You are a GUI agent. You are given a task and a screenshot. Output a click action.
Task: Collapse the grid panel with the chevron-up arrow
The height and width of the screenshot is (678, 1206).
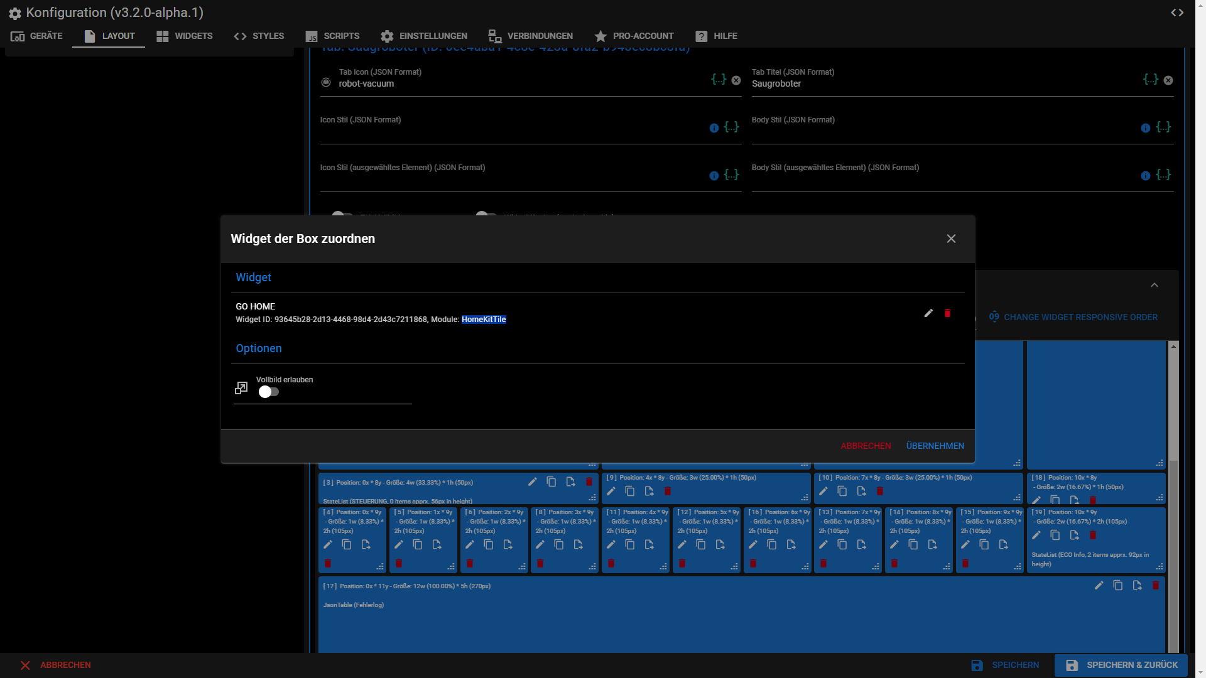coord(1154,285)
